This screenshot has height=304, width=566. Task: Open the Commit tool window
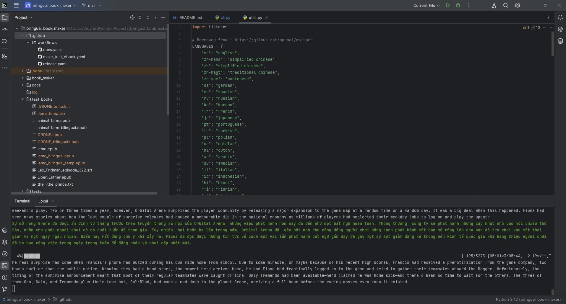click(5, 29)
